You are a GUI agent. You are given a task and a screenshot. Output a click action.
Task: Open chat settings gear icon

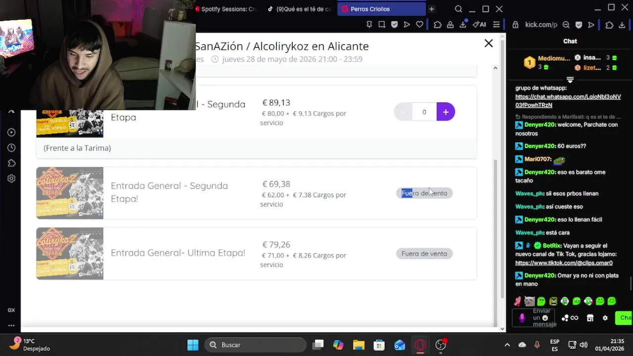pyautogui.click(x=605, y=318)
